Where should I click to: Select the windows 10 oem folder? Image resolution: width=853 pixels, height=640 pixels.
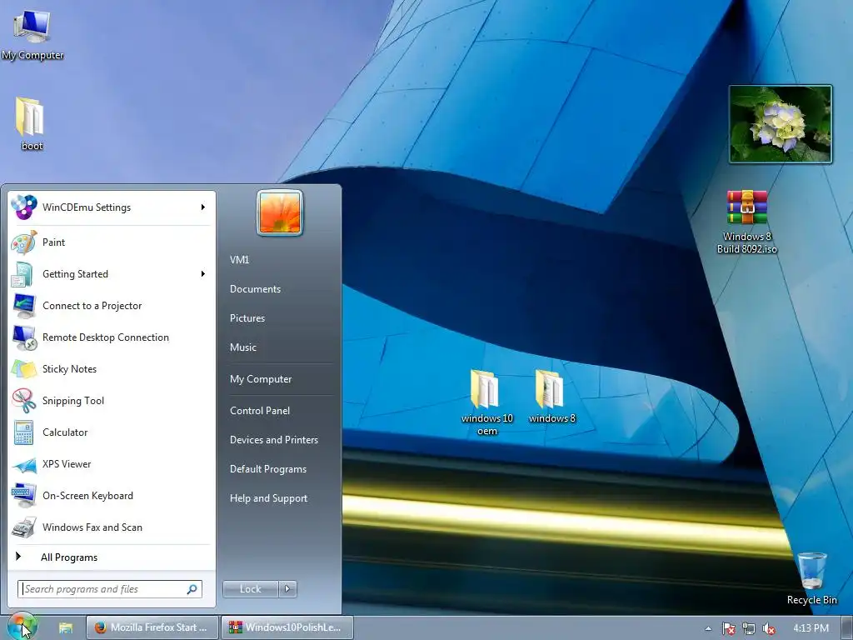(x=486, y=402)
